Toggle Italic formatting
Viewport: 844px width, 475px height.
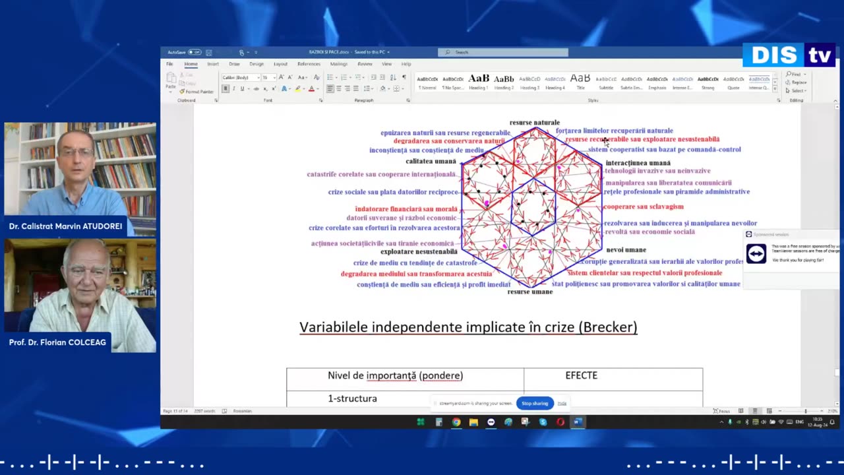(233, 88)
